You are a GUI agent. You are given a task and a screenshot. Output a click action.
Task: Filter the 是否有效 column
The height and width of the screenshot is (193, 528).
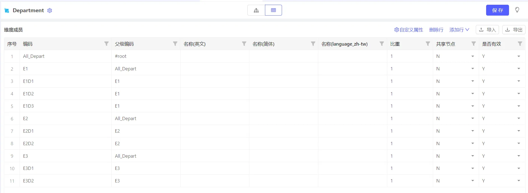pyautogui.click(x=520, y=44)
